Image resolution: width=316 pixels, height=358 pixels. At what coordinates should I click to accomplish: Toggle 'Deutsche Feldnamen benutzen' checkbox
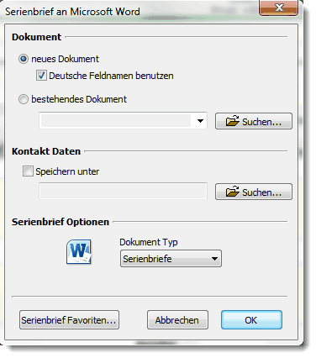[41, 76]
